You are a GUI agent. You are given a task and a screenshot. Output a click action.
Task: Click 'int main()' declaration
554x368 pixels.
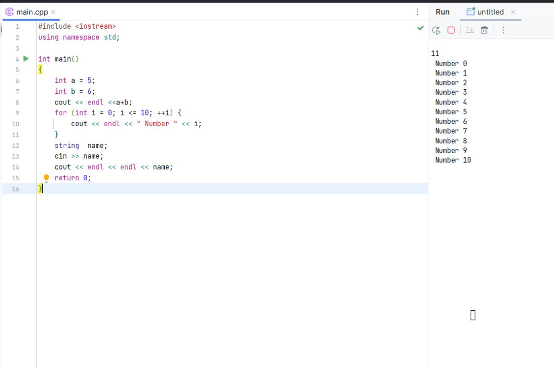[x=59, y=59]
